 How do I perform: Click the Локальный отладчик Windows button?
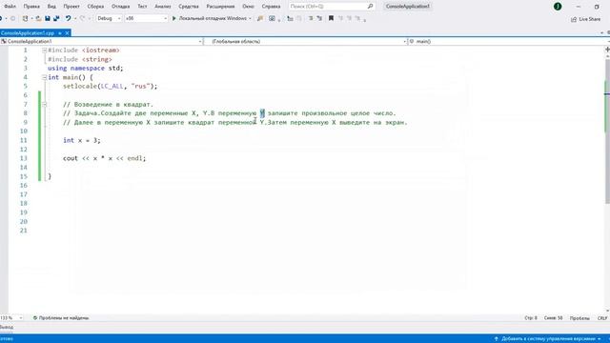tap(213, 18)
